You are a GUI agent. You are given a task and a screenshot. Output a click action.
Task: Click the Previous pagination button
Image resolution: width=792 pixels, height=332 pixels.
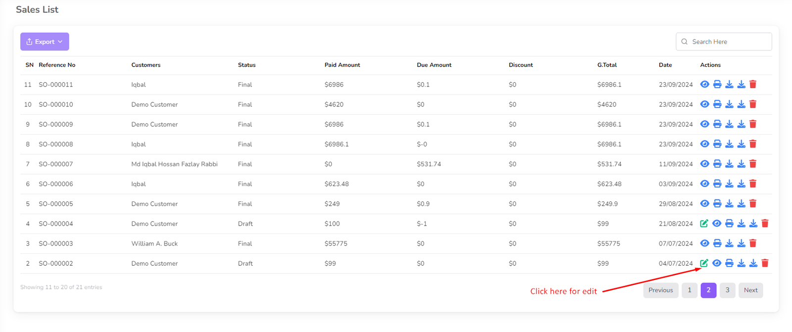[x=660, y=290]
